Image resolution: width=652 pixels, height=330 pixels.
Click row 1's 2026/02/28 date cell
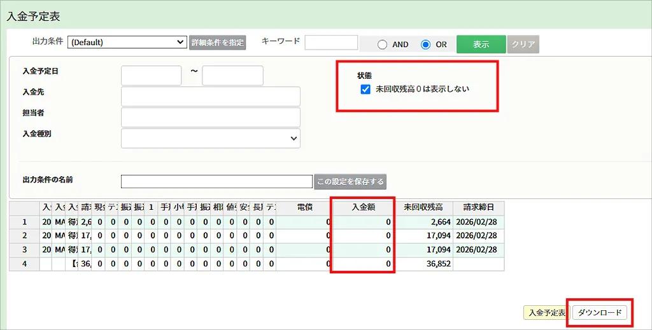(x=479, y=222)
